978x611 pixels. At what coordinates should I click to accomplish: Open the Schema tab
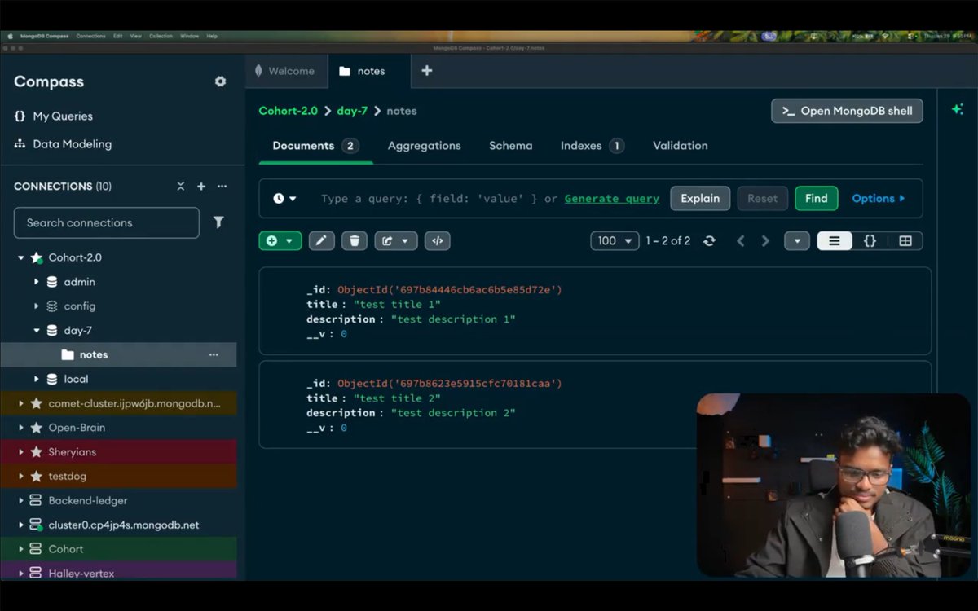point(511,146)
